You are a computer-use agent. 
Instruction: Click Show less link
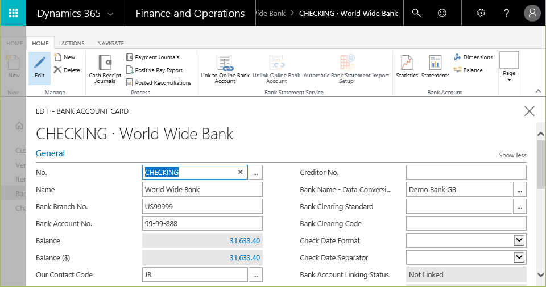click(512, 155)
